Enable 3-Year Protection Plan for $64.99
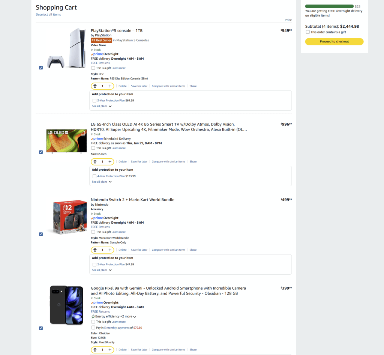Screen dimensions: 384x355 (x=94, y=101)
